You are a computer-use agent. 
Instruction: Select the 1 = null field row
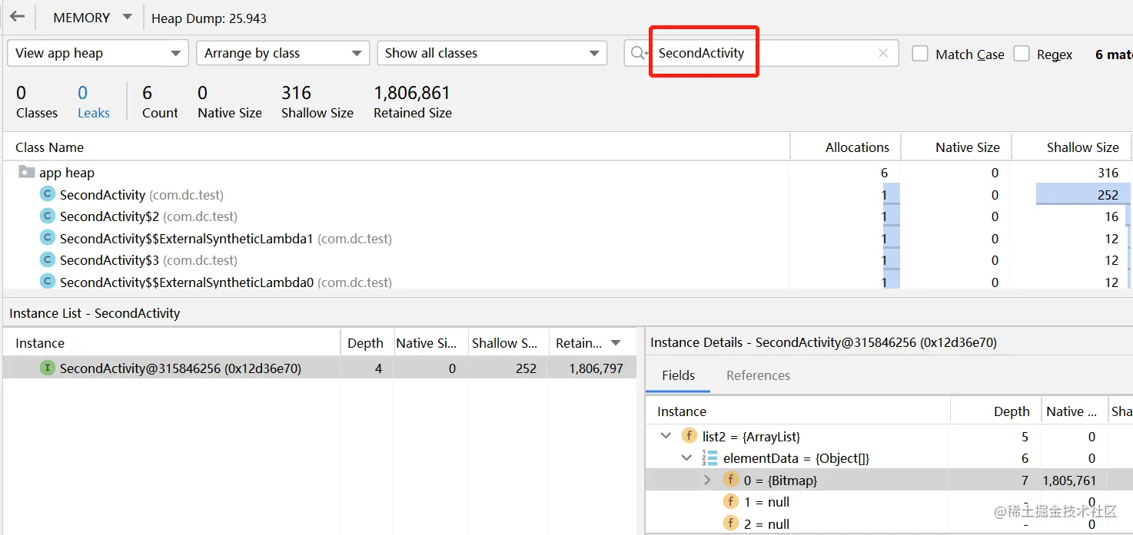tap(889, 502)
